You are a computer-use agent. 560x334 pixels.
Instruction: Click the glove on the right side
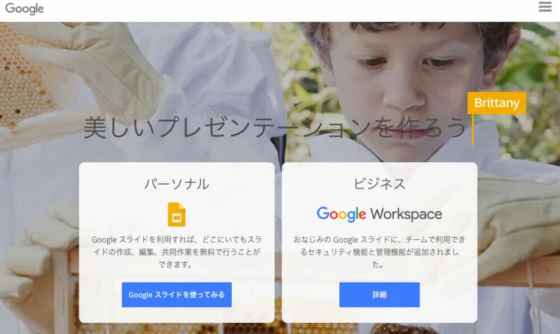[x=518, y=221]
